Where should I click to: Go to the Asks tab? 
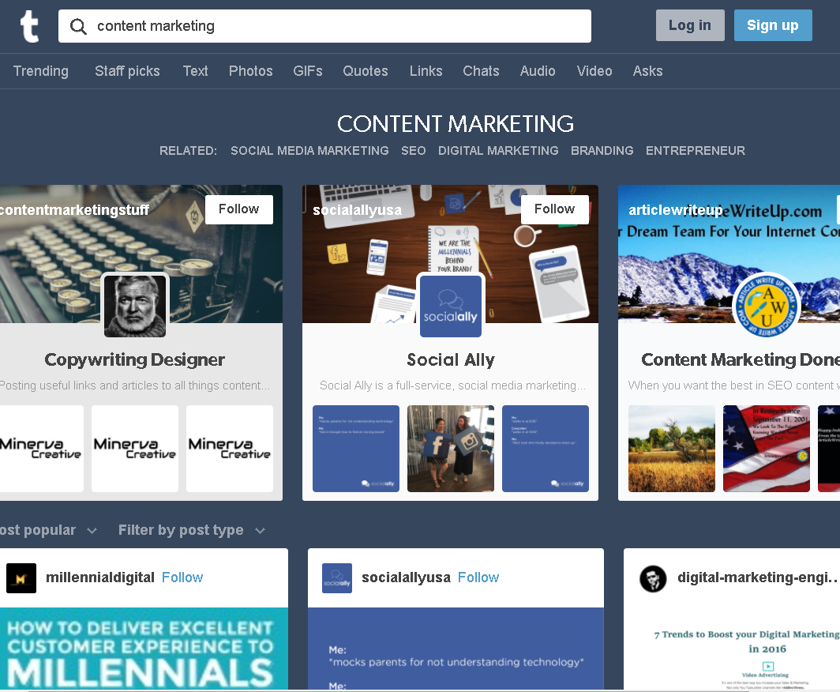[x=647, y=71]
